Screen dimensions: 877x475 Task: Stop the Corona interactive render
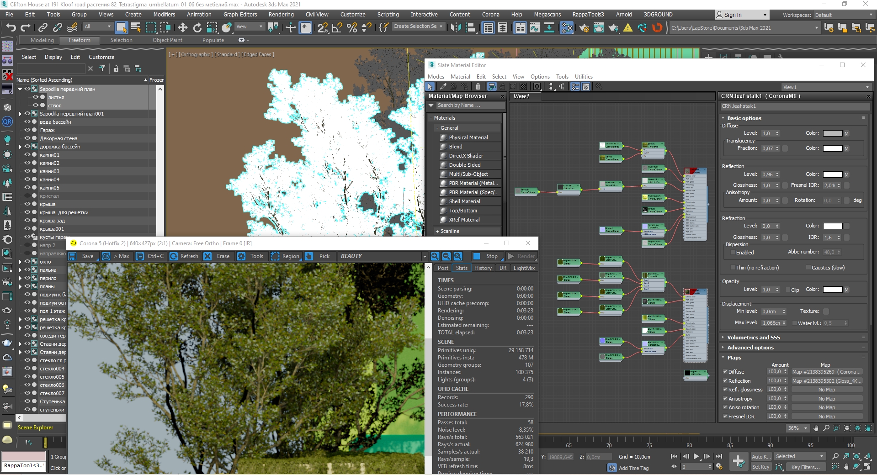coord(486,256)
